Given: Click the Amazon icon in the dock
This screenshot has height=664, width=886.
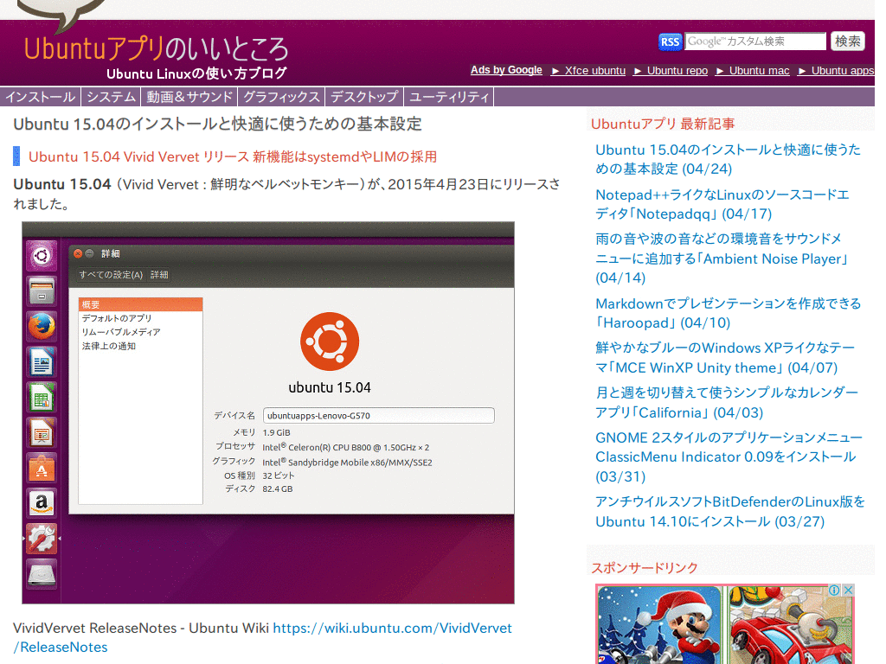Looking at the screenshot, I should [x=42, y=503].
